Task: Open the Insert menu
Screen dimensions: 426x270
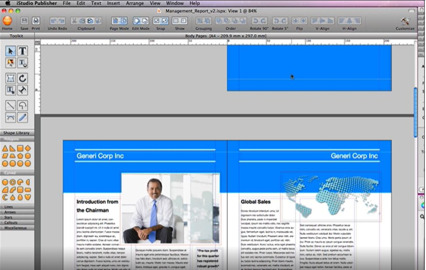Action: pyautogui.click(x=113, y=3)
